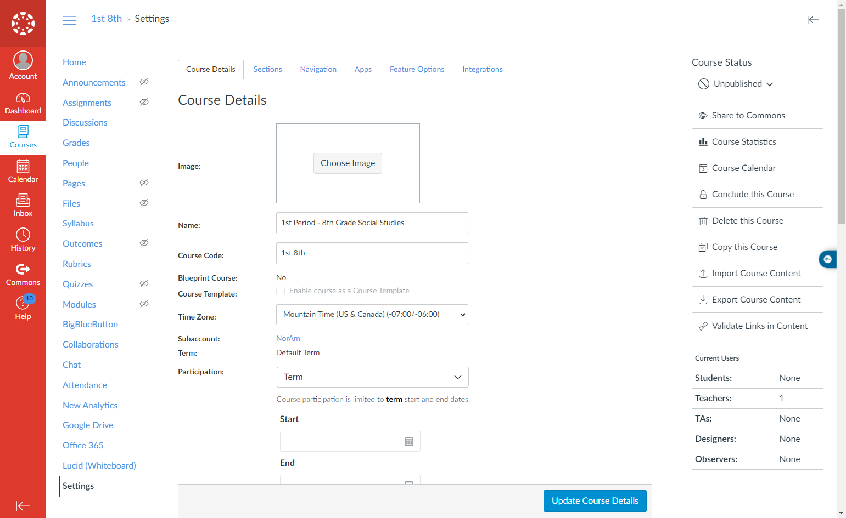This screenshot has width=846, height=518.
Task: Click hidden eye icon beside Pages
Action: pos(144,183)
